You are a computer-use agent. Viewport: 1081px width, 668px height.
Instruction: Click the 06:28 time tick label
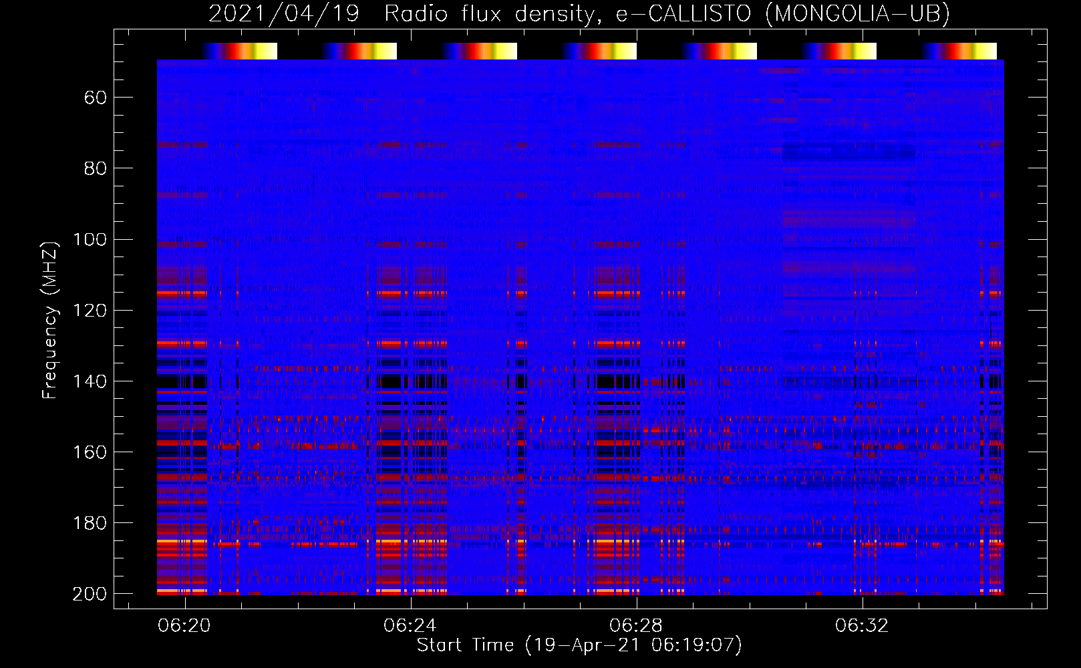click(x=636, y=625)
